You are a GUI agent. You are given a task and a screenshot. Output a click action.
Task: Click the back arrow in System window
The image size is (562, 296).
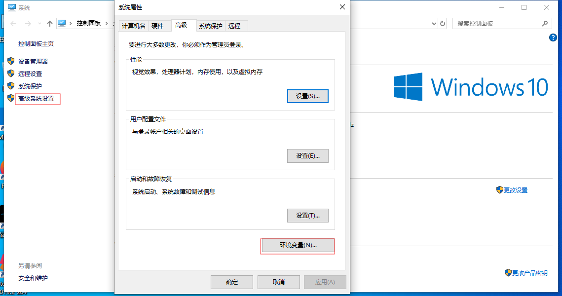click(x=13, y=24)
